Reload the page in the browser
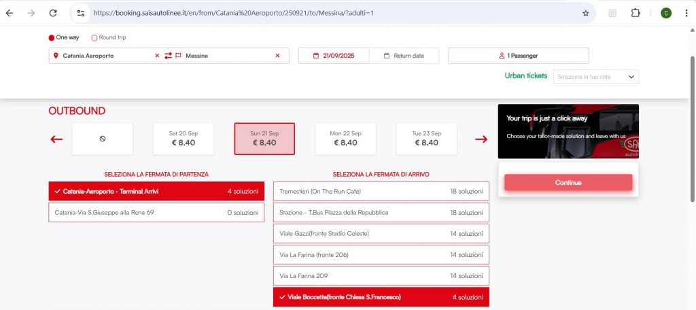696x310 pixels. click(53, 13)
